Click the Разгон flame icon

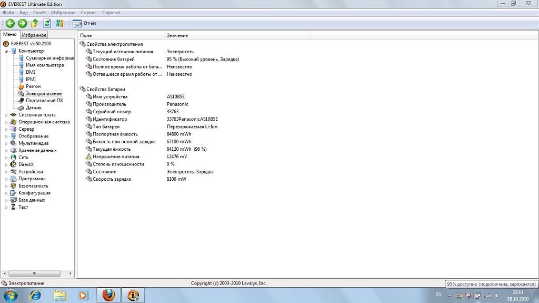[21, 86]
